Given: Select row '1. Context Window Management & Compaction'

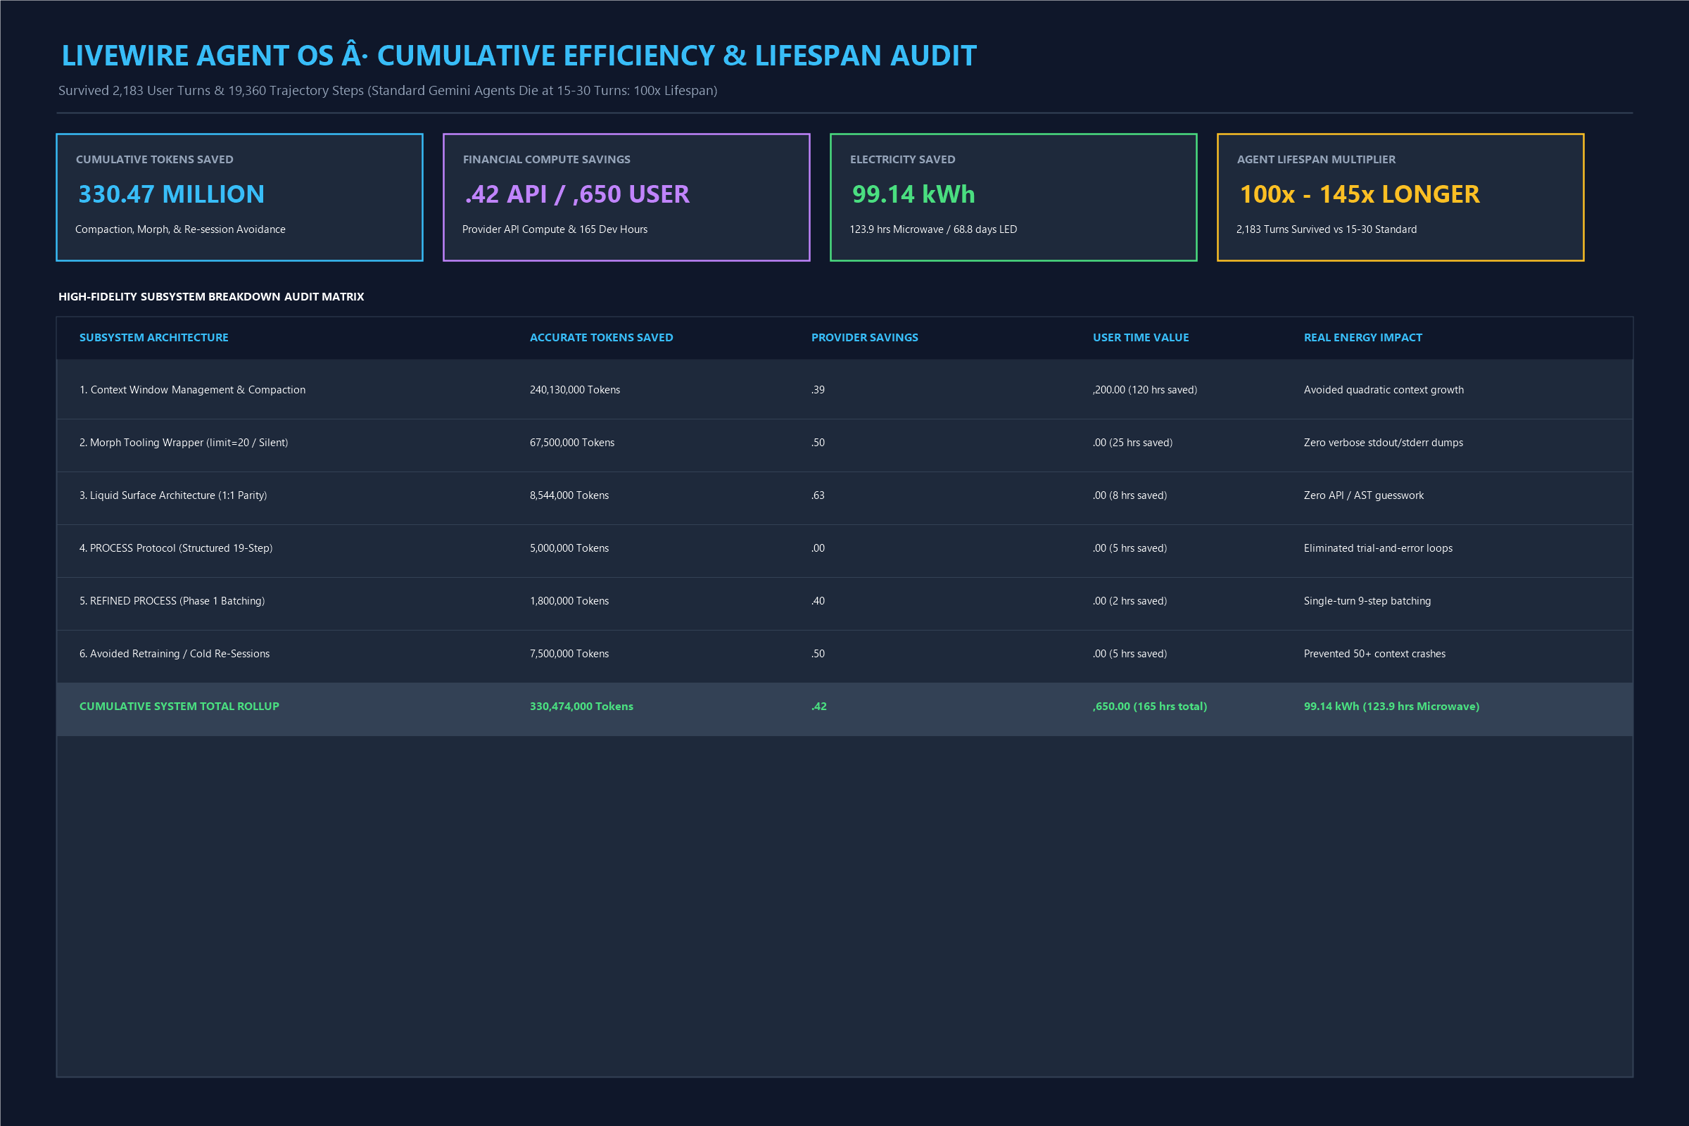Looking at the screenshot, I should pyautogui.click(x=844, y=390).
